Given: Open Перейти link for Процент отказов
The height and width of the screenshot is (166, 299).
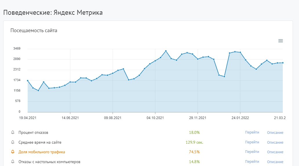Looking at the screenshot, I should (252, 132).
